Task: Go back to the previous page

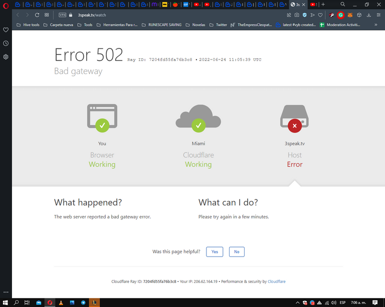Action: click(18, 15)
